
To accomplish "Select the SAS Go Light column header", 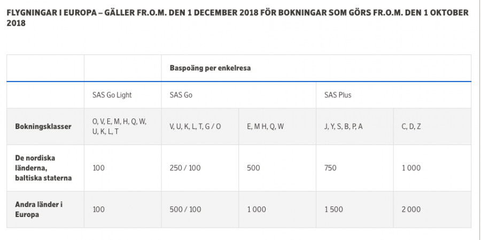I will pyautogui.click(x=112, y=95).
